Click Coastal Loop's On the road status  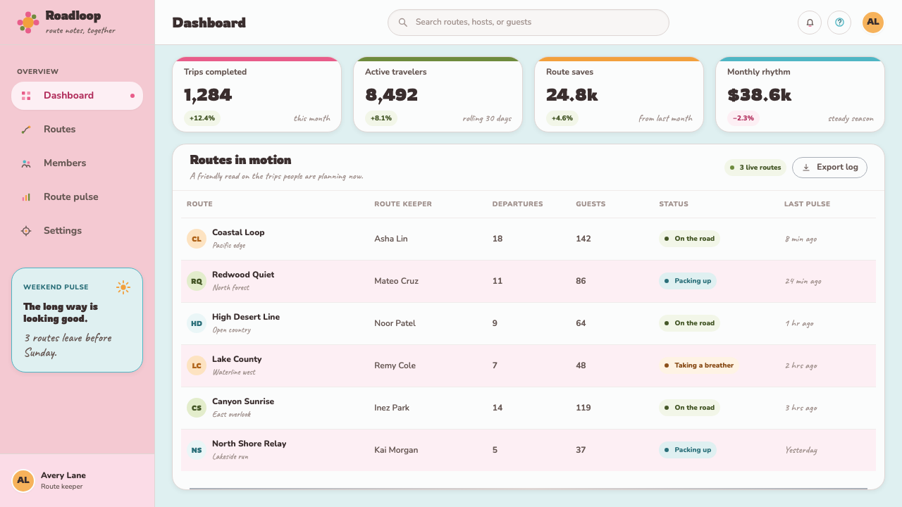pyautogui.click(x=689, y=239)
